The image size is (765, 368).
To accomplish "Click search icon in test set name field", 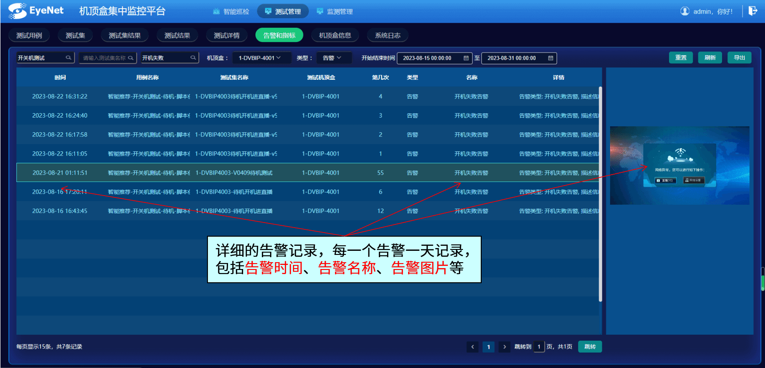I will pos(131,58).
